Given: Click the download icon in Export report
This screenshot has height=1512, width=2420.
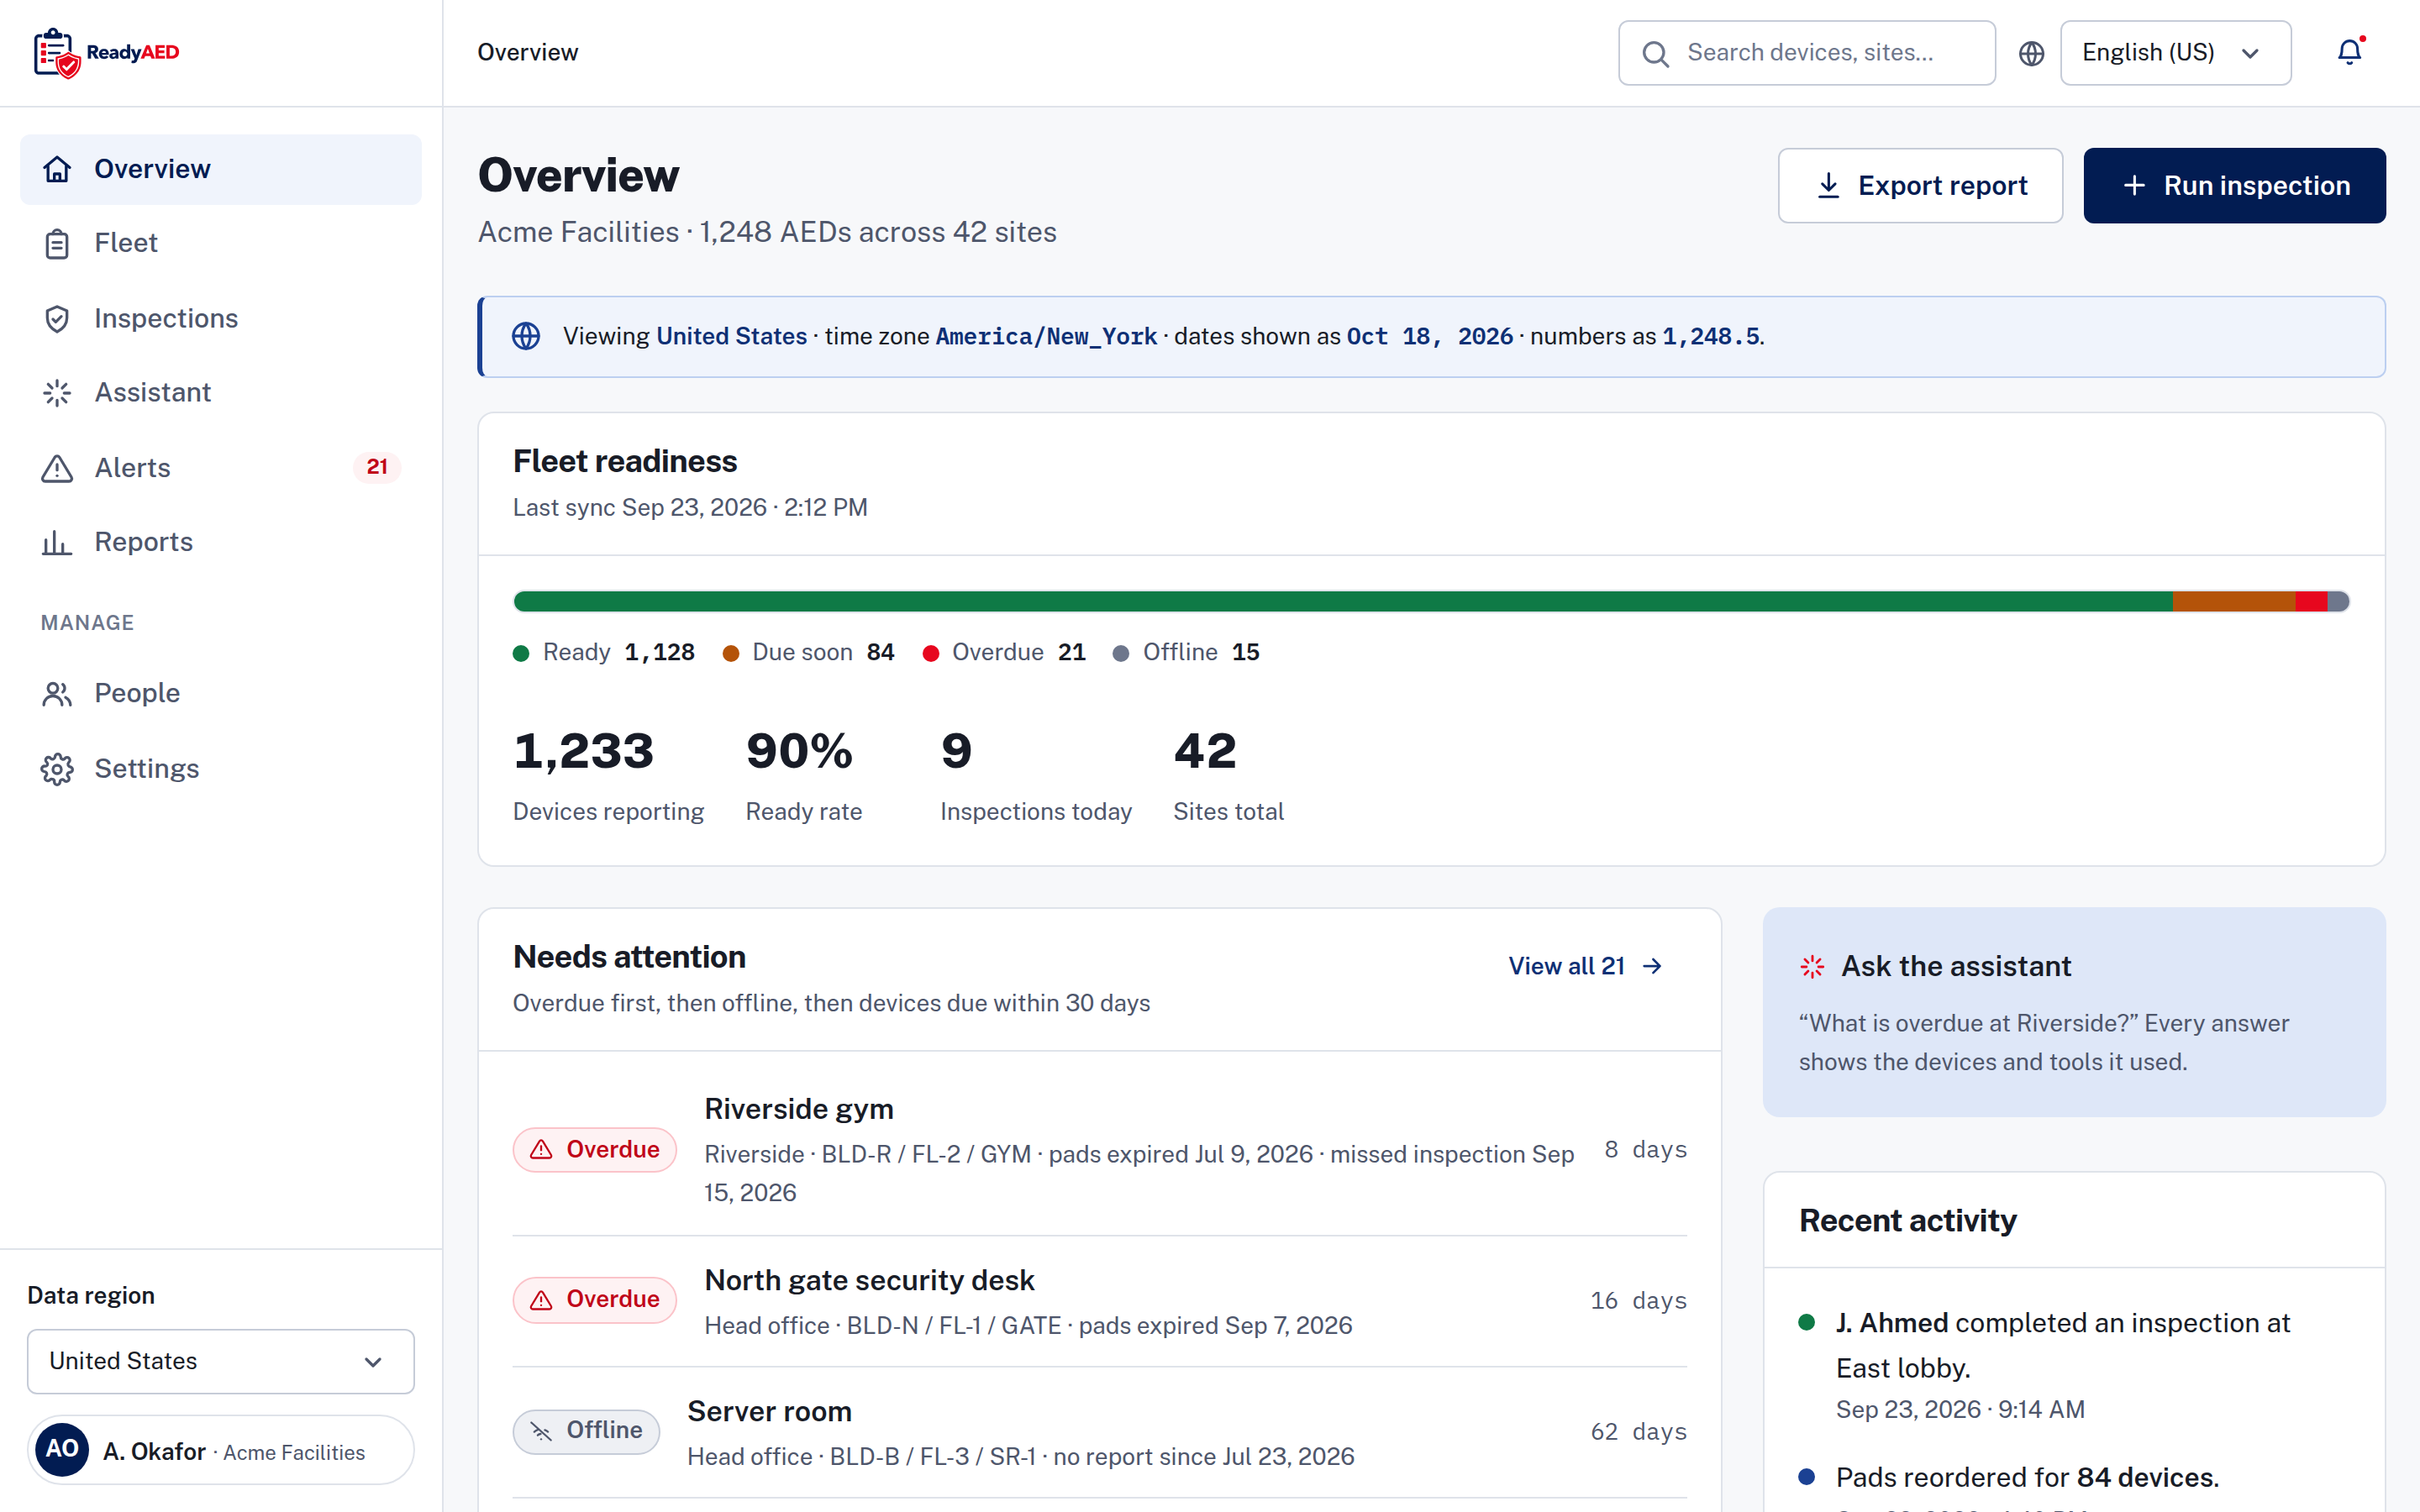Looking at the screenshot, I should point(1828,186).
